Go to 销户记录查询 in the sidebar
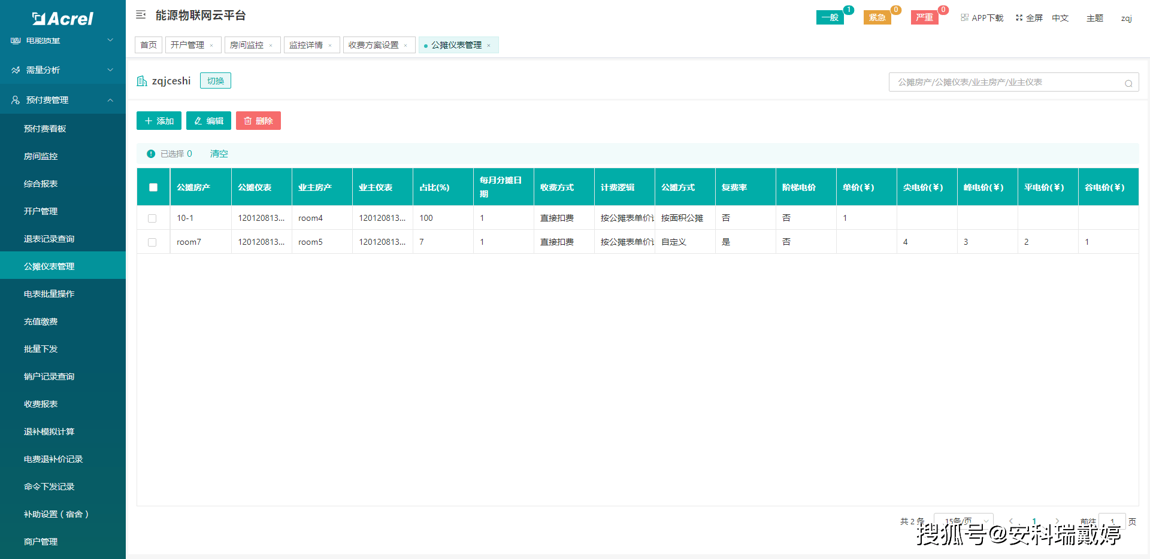Viewport: 1150px width, 559px height. [63, 376]
